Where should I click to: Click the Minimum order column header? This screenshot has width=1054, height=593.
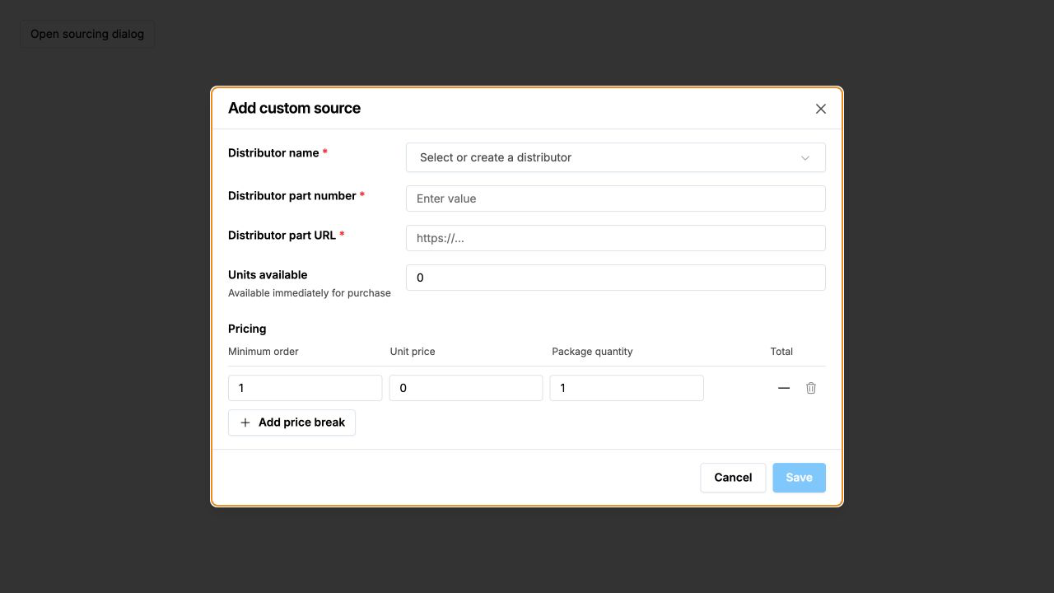click(x=263, y=352)
